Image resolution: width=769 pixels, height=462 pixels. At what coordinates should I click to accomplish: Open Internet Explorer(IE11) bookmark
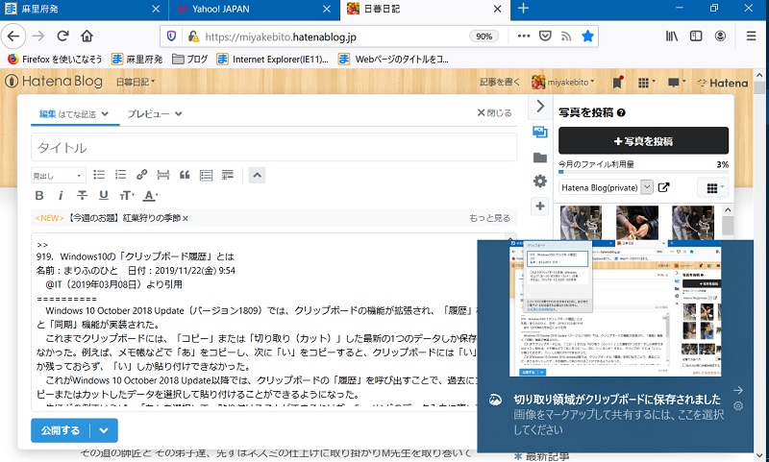(273, 60)
